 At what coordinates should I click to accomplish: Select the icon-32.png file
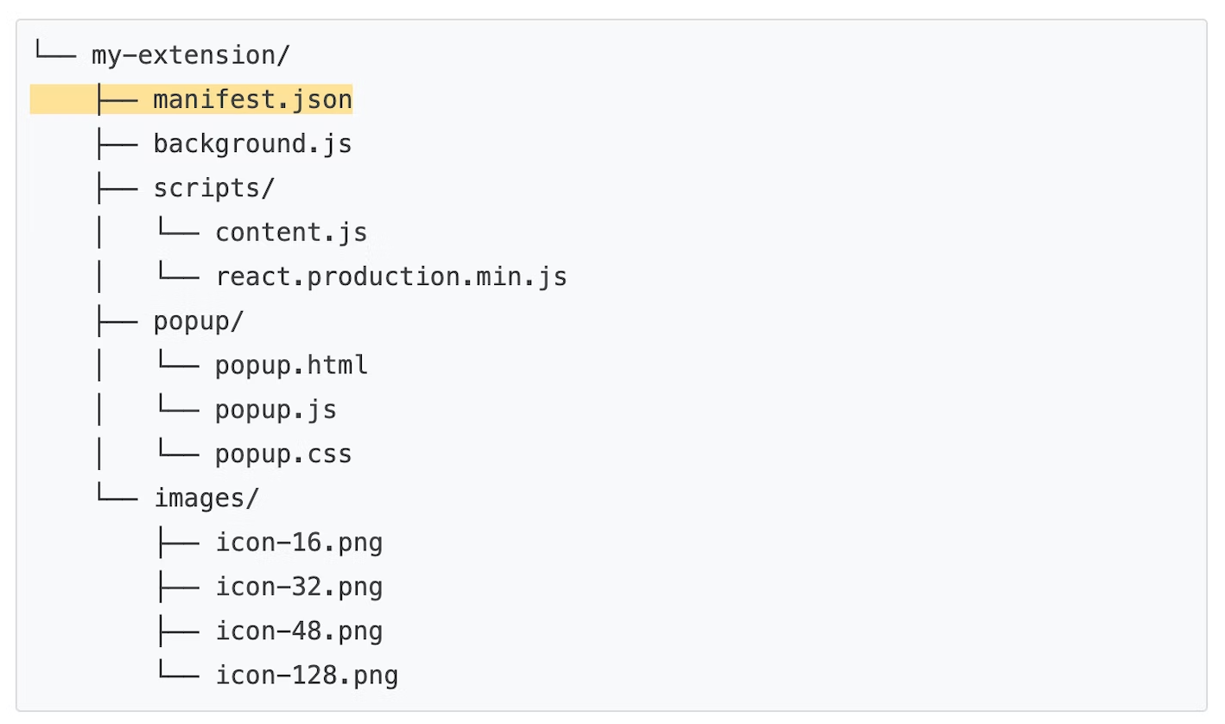pyautogui.click(x=299, y=587)
